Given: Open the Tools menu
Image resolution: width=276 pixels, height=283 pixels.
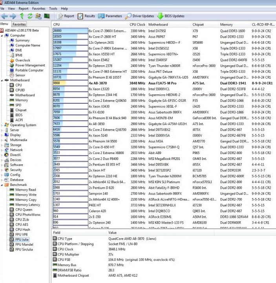Looking at the screenshot, I should [x=53, y=9].
